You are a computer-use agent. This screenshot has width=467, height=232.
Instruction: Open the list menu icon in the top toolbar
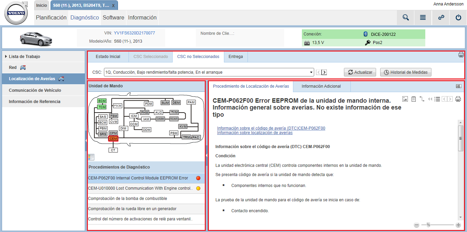pos(423,17)
